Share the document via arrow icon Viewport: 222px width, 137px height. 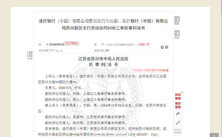coord(178,114)
